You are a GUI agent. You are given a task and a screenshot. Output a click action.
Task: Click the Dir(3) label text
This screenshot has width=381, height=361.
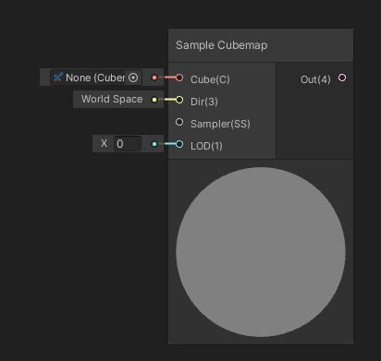[204, 102]
